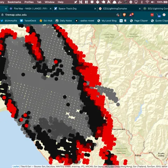Open the Sci-Hub bookmark

point(46,21)
